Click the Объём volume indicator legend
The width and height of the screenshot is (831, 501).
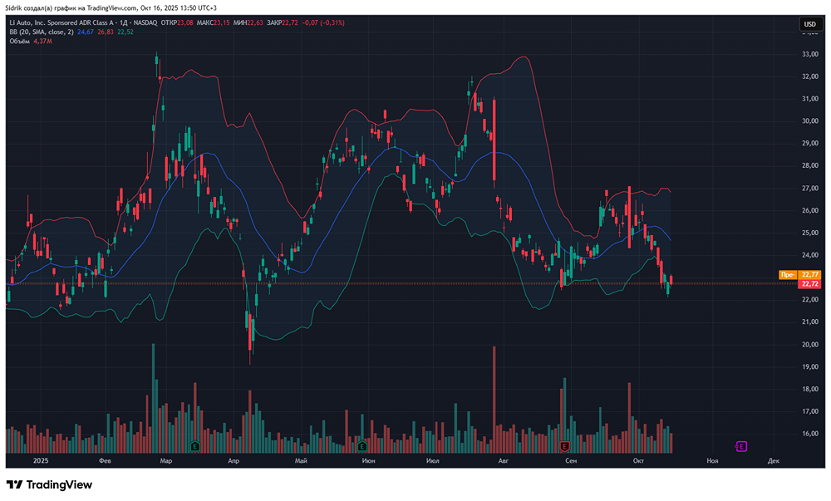click(20, 42)
